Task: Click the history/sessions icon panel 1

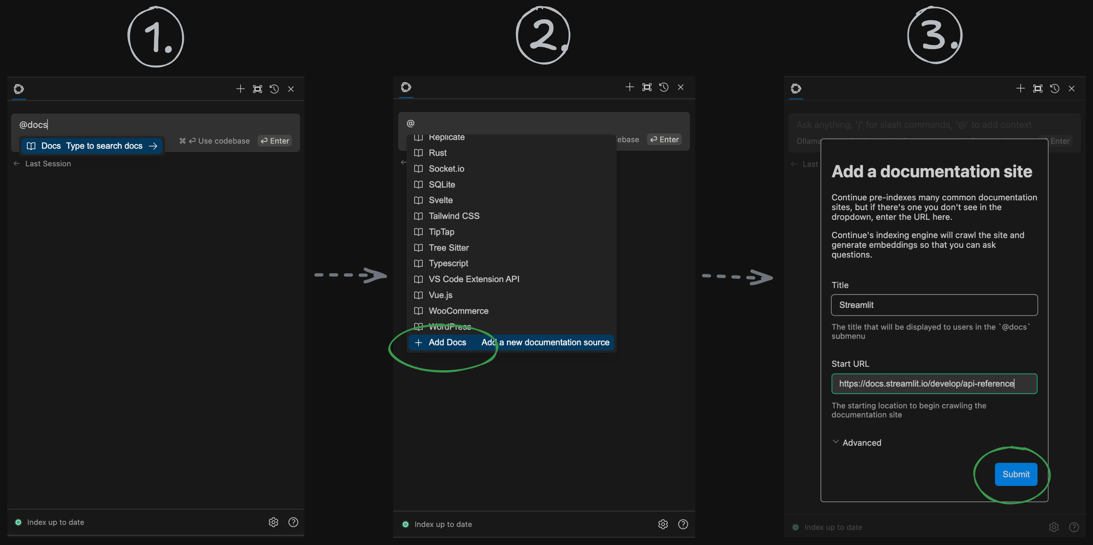Action: (x=274, y=88)
